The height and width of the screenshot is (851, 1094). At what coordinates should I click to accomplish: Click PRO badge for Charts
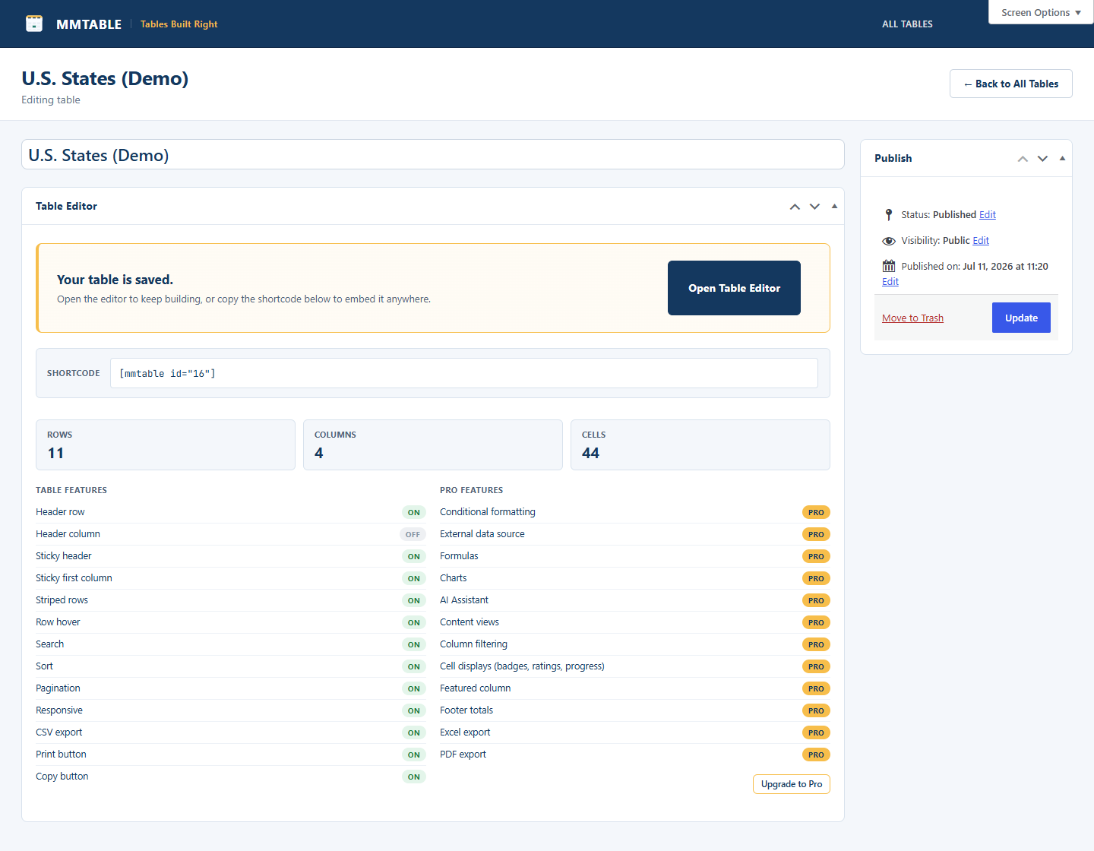[816, 578]
